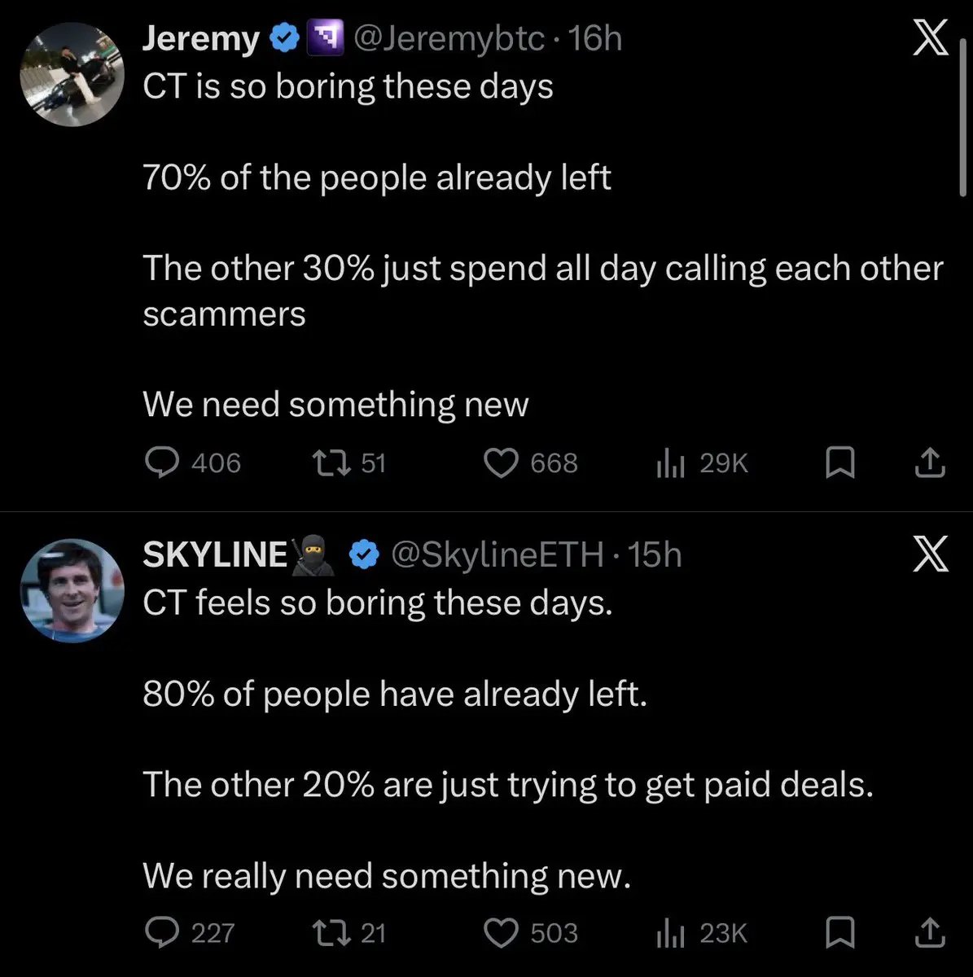View analytics for Jeremy's 29K-view tweet
The width and height of the screenshot is (973, 977).
669,463
